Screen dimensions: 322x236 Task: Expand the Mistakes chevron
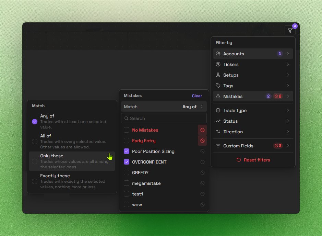288,96
